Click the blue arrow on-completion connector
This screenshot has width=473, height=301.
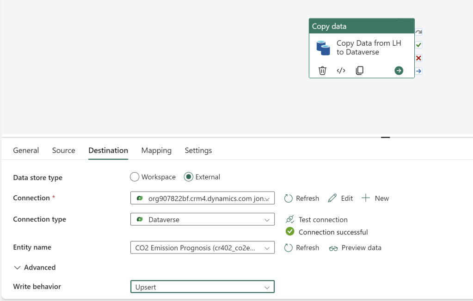click(x=418, y=71)
